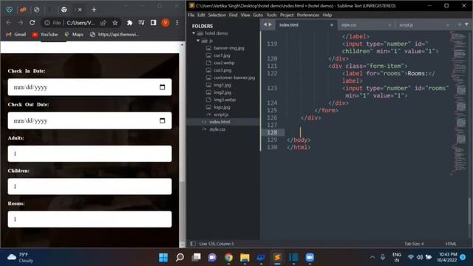Open banner-img.jpg in sidebar
The height and width of the screenshot is (266, 473).
229,48
